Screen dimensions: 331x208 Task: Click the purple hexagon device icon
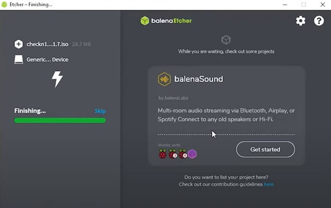click(192, 154)
